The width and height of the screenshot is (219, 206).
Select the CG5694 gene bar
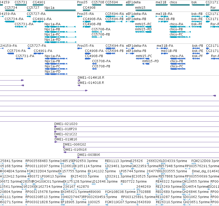click(114, 5)
